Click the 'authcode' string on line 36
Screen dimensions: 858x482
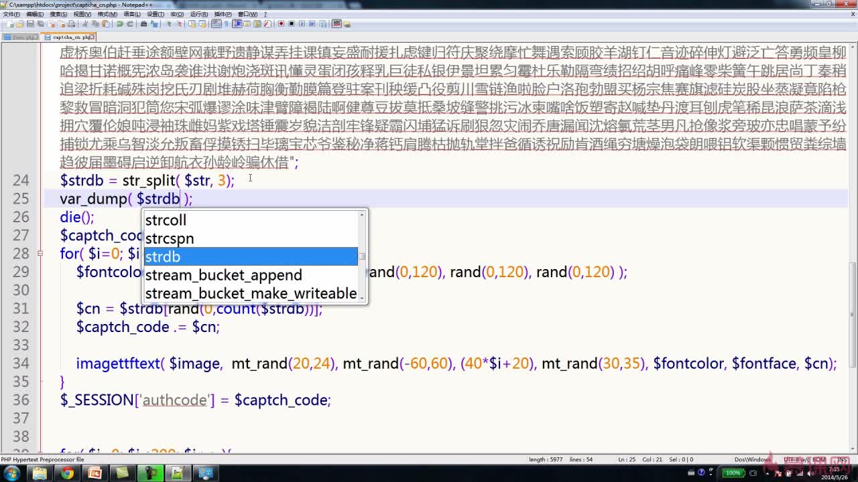pyautogui.click(x=174, y=400)
